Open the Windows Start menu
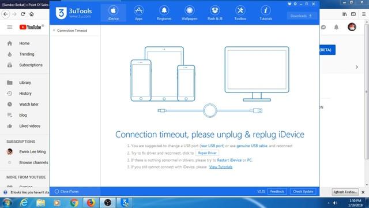Image resolution: width=369 pixels, height=208 pixels. 7,203
